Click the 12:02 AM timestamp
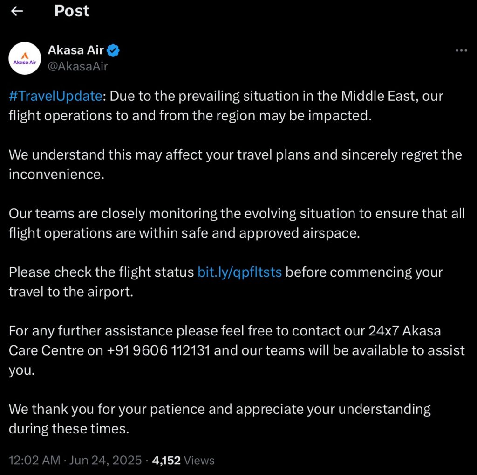The height and width of the screenshot is (475, 477). tap(34, 460)
